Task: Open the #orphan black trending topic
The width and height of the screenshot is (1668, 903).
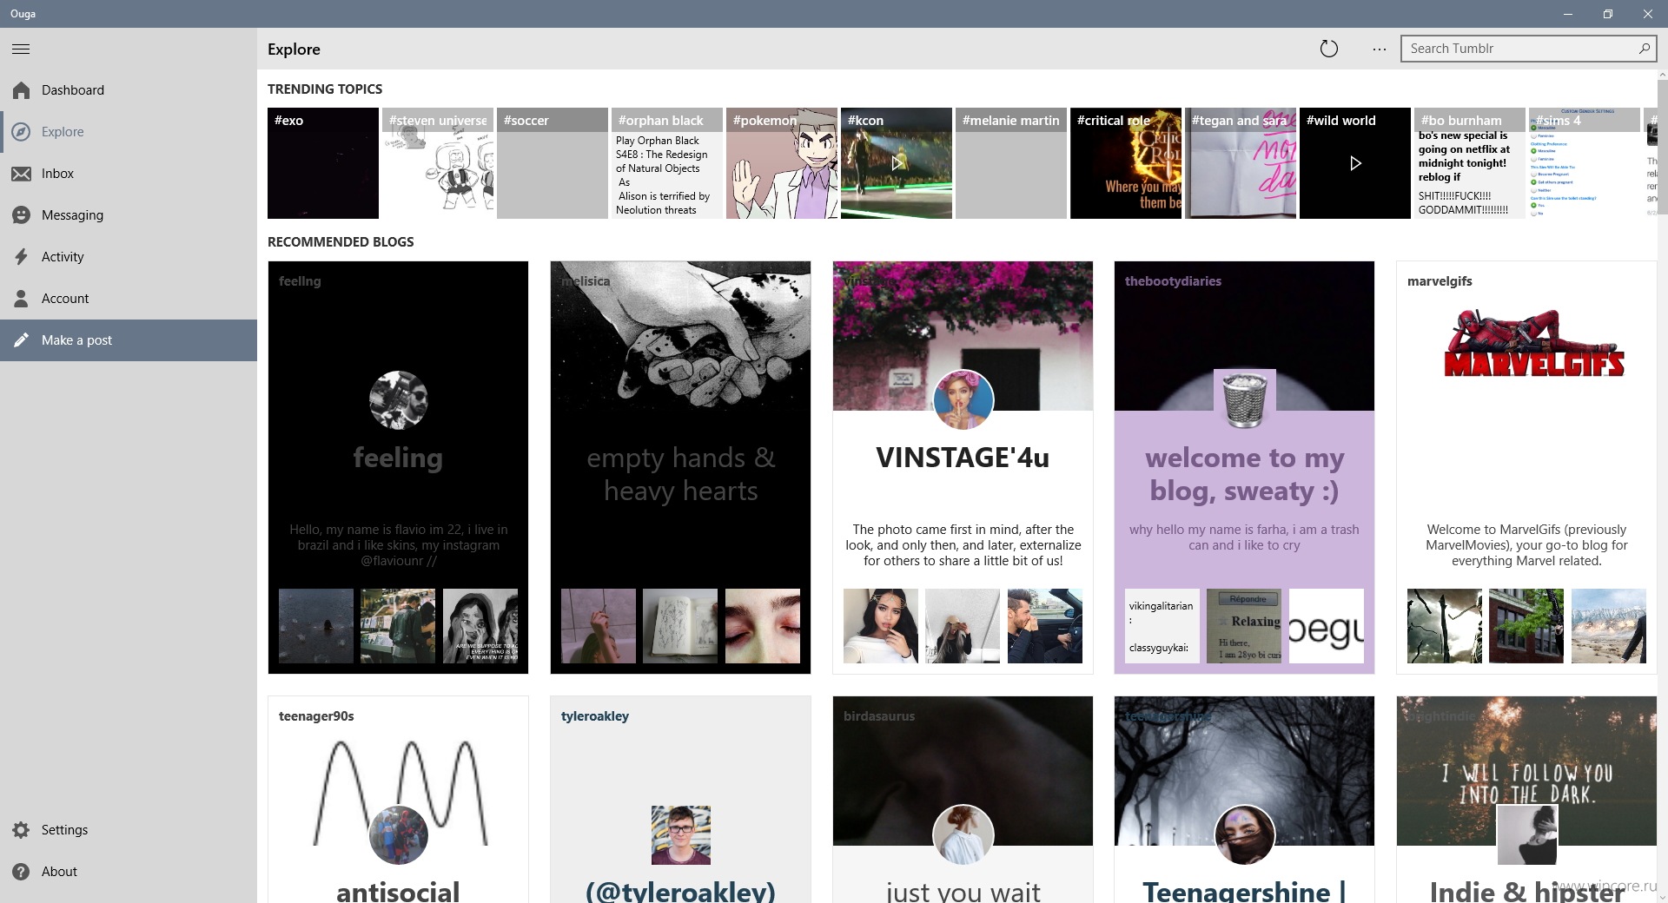Action: pyautogui.click(x=667, y=163)
